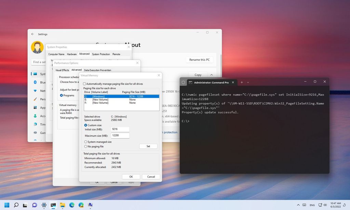Open Accounts settings icon
Viewport: 350px width, 210px height.
point(36,116)
